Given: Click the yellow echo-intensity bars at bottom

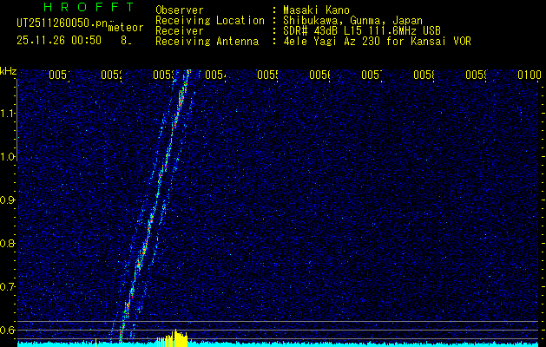Looking at the screenshot, I should coord(173,338).
